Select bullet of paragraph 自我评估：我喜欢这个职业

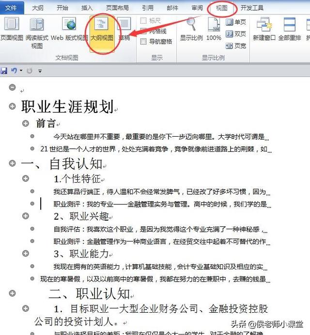32,229
